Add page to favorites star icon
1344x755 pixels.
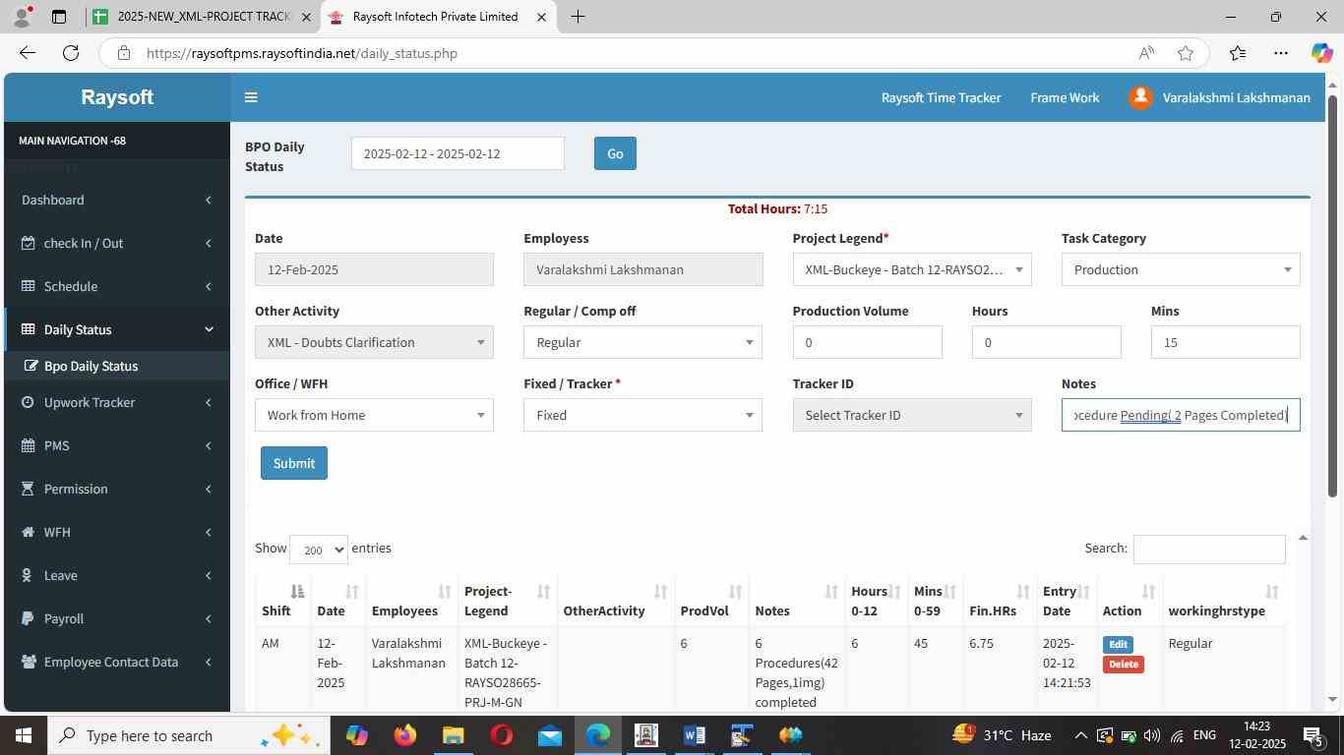tap(1186, 53)
